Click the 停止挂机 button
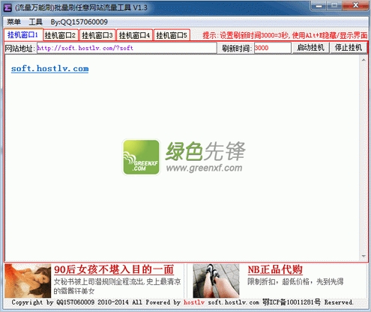Viewport: 371px width, 312px height. click(349, 48)
